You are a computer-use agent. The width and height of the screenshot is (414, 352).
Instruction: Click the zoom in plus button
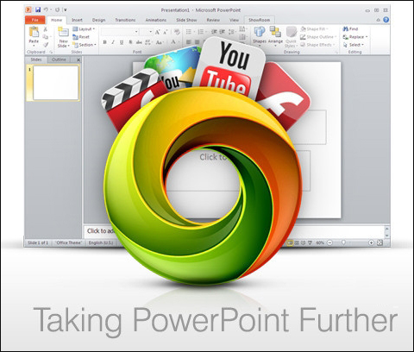[371, 242]
